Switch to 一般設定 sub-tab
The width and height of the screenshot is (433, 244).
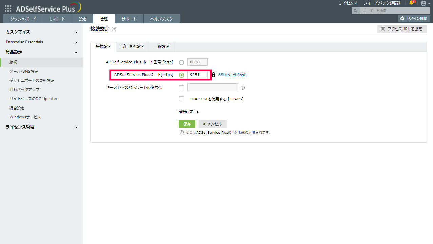tap(162, 46)
